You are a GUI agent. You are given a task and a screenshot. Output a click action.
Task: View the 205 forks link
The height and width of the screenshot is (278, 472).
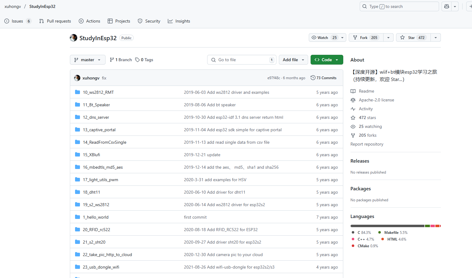(364, 135)
